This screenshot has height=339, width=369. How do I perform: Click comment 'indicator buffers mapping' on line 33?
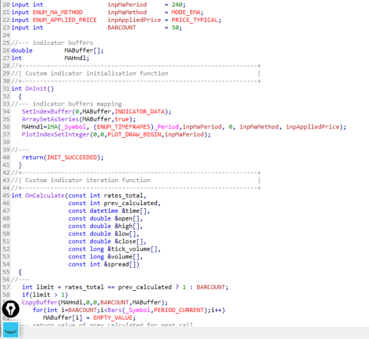[77, 104]
